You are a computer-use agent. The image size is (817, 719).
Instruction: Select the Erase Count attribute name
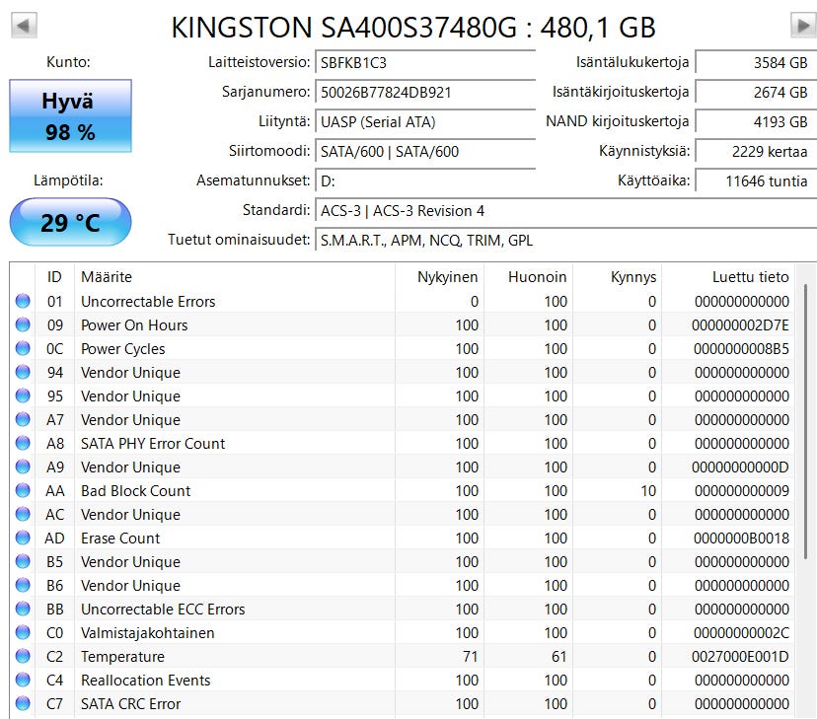click(120, 539)
